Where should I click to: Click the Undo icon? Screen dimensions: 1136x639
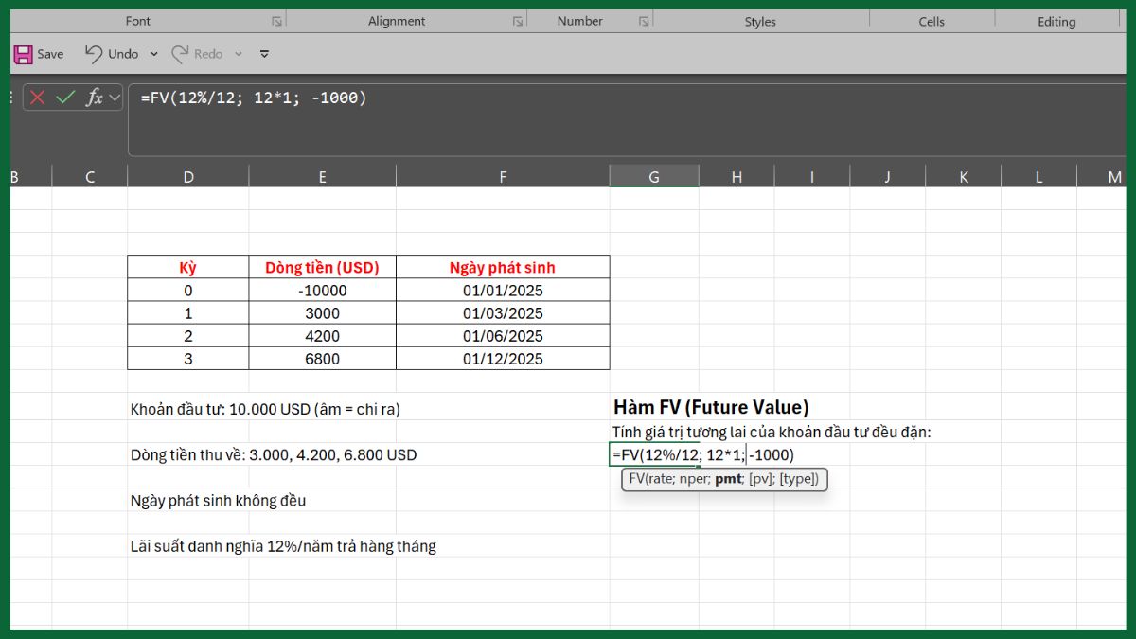[93, 54]
